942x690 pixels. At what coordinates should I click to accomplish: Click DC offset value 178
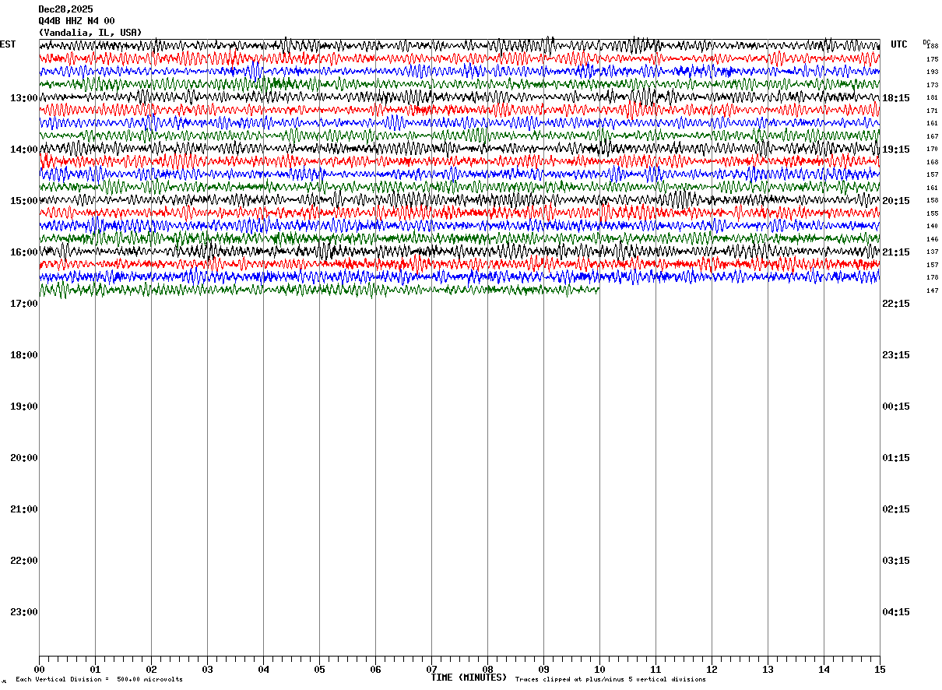coord(932,277)
